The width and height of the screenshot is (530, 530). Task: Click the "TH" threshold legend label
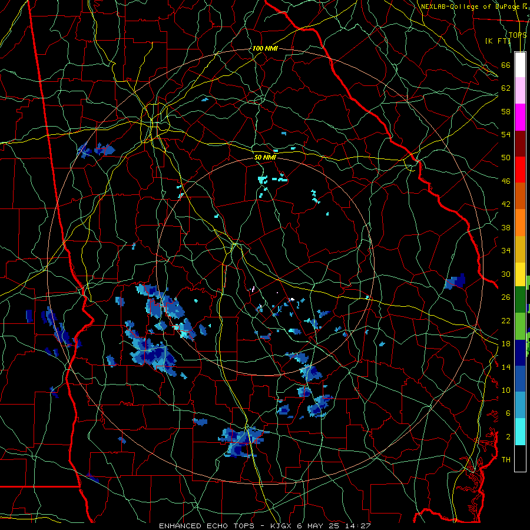(506, 460)
